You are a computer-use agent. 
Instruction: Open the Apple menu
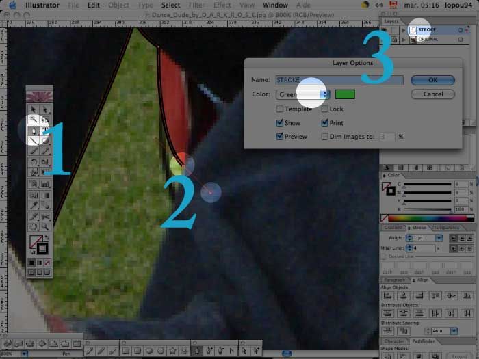(x=12, y=5)
